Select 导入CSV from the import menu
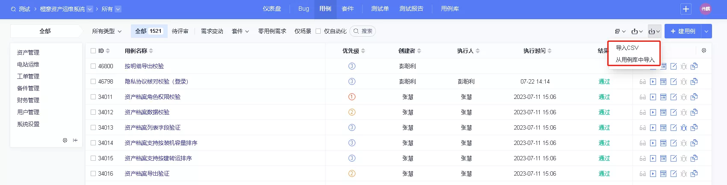727x185 pixels. [627, 48]
